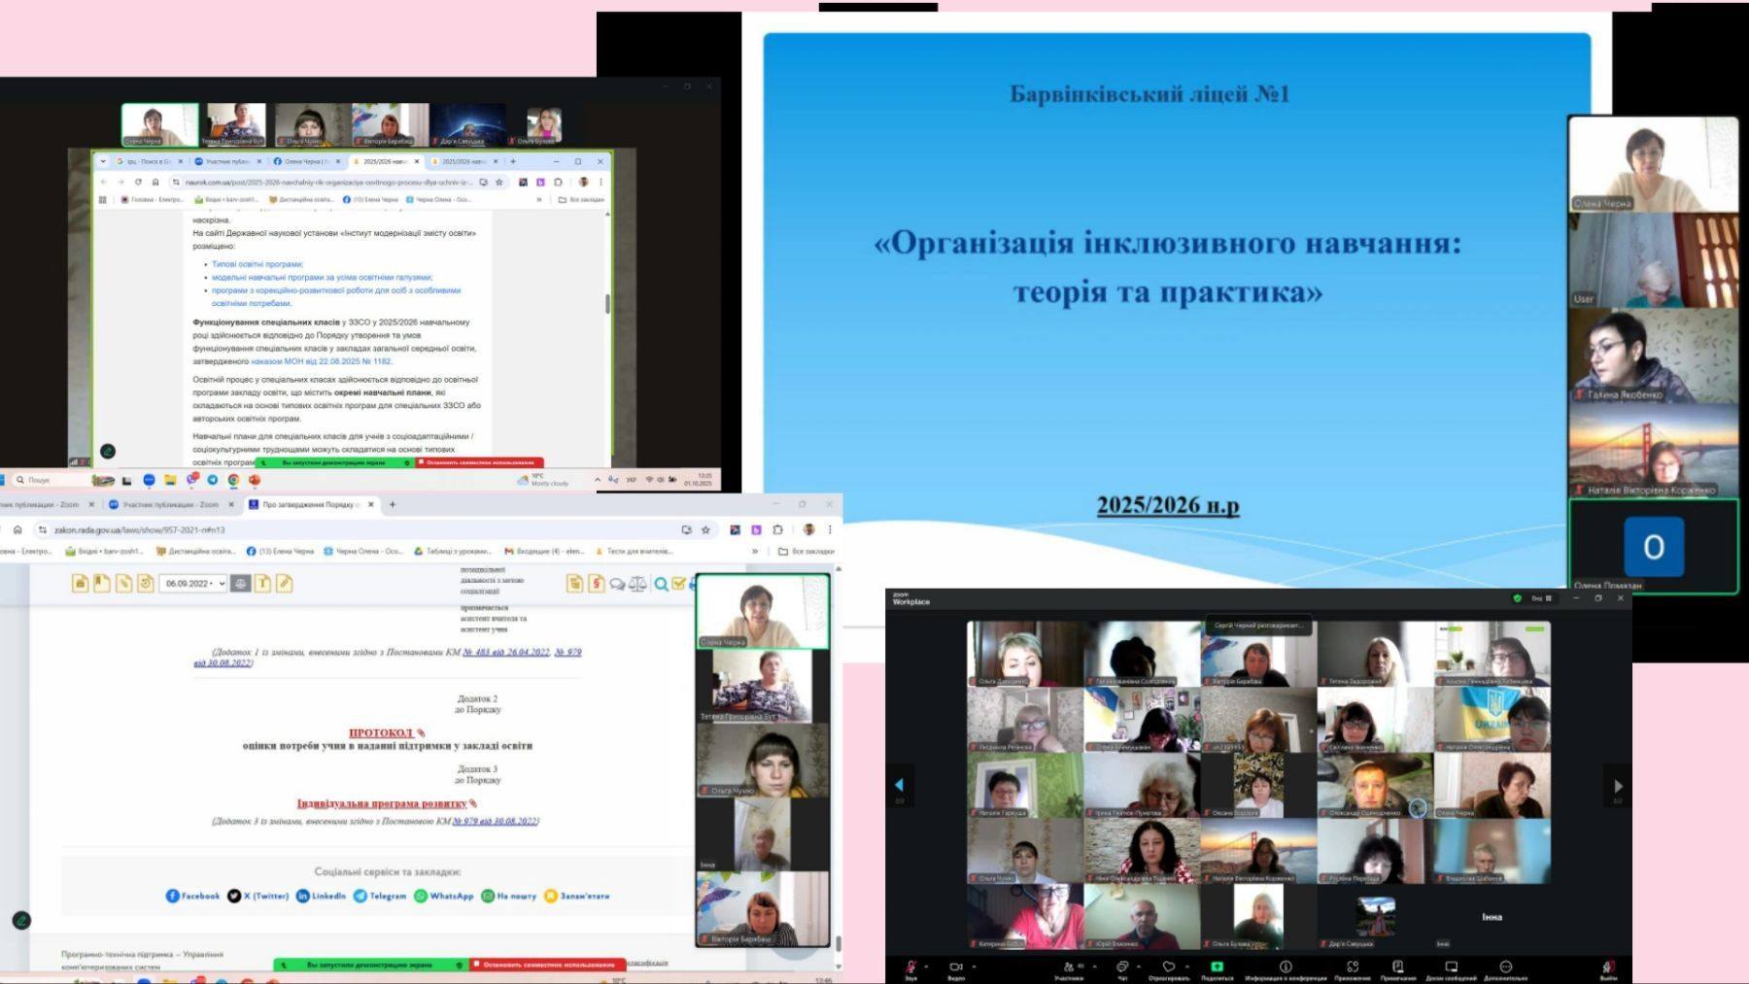Open the Участники participants panel
The width and height of the screenshot is (1749, 984).
coord(1069,967)
